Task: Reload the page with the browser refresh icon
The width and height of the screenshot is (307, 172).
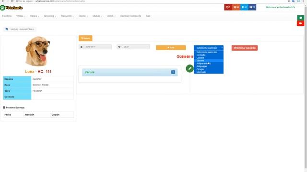Action: tap(12, 1)
